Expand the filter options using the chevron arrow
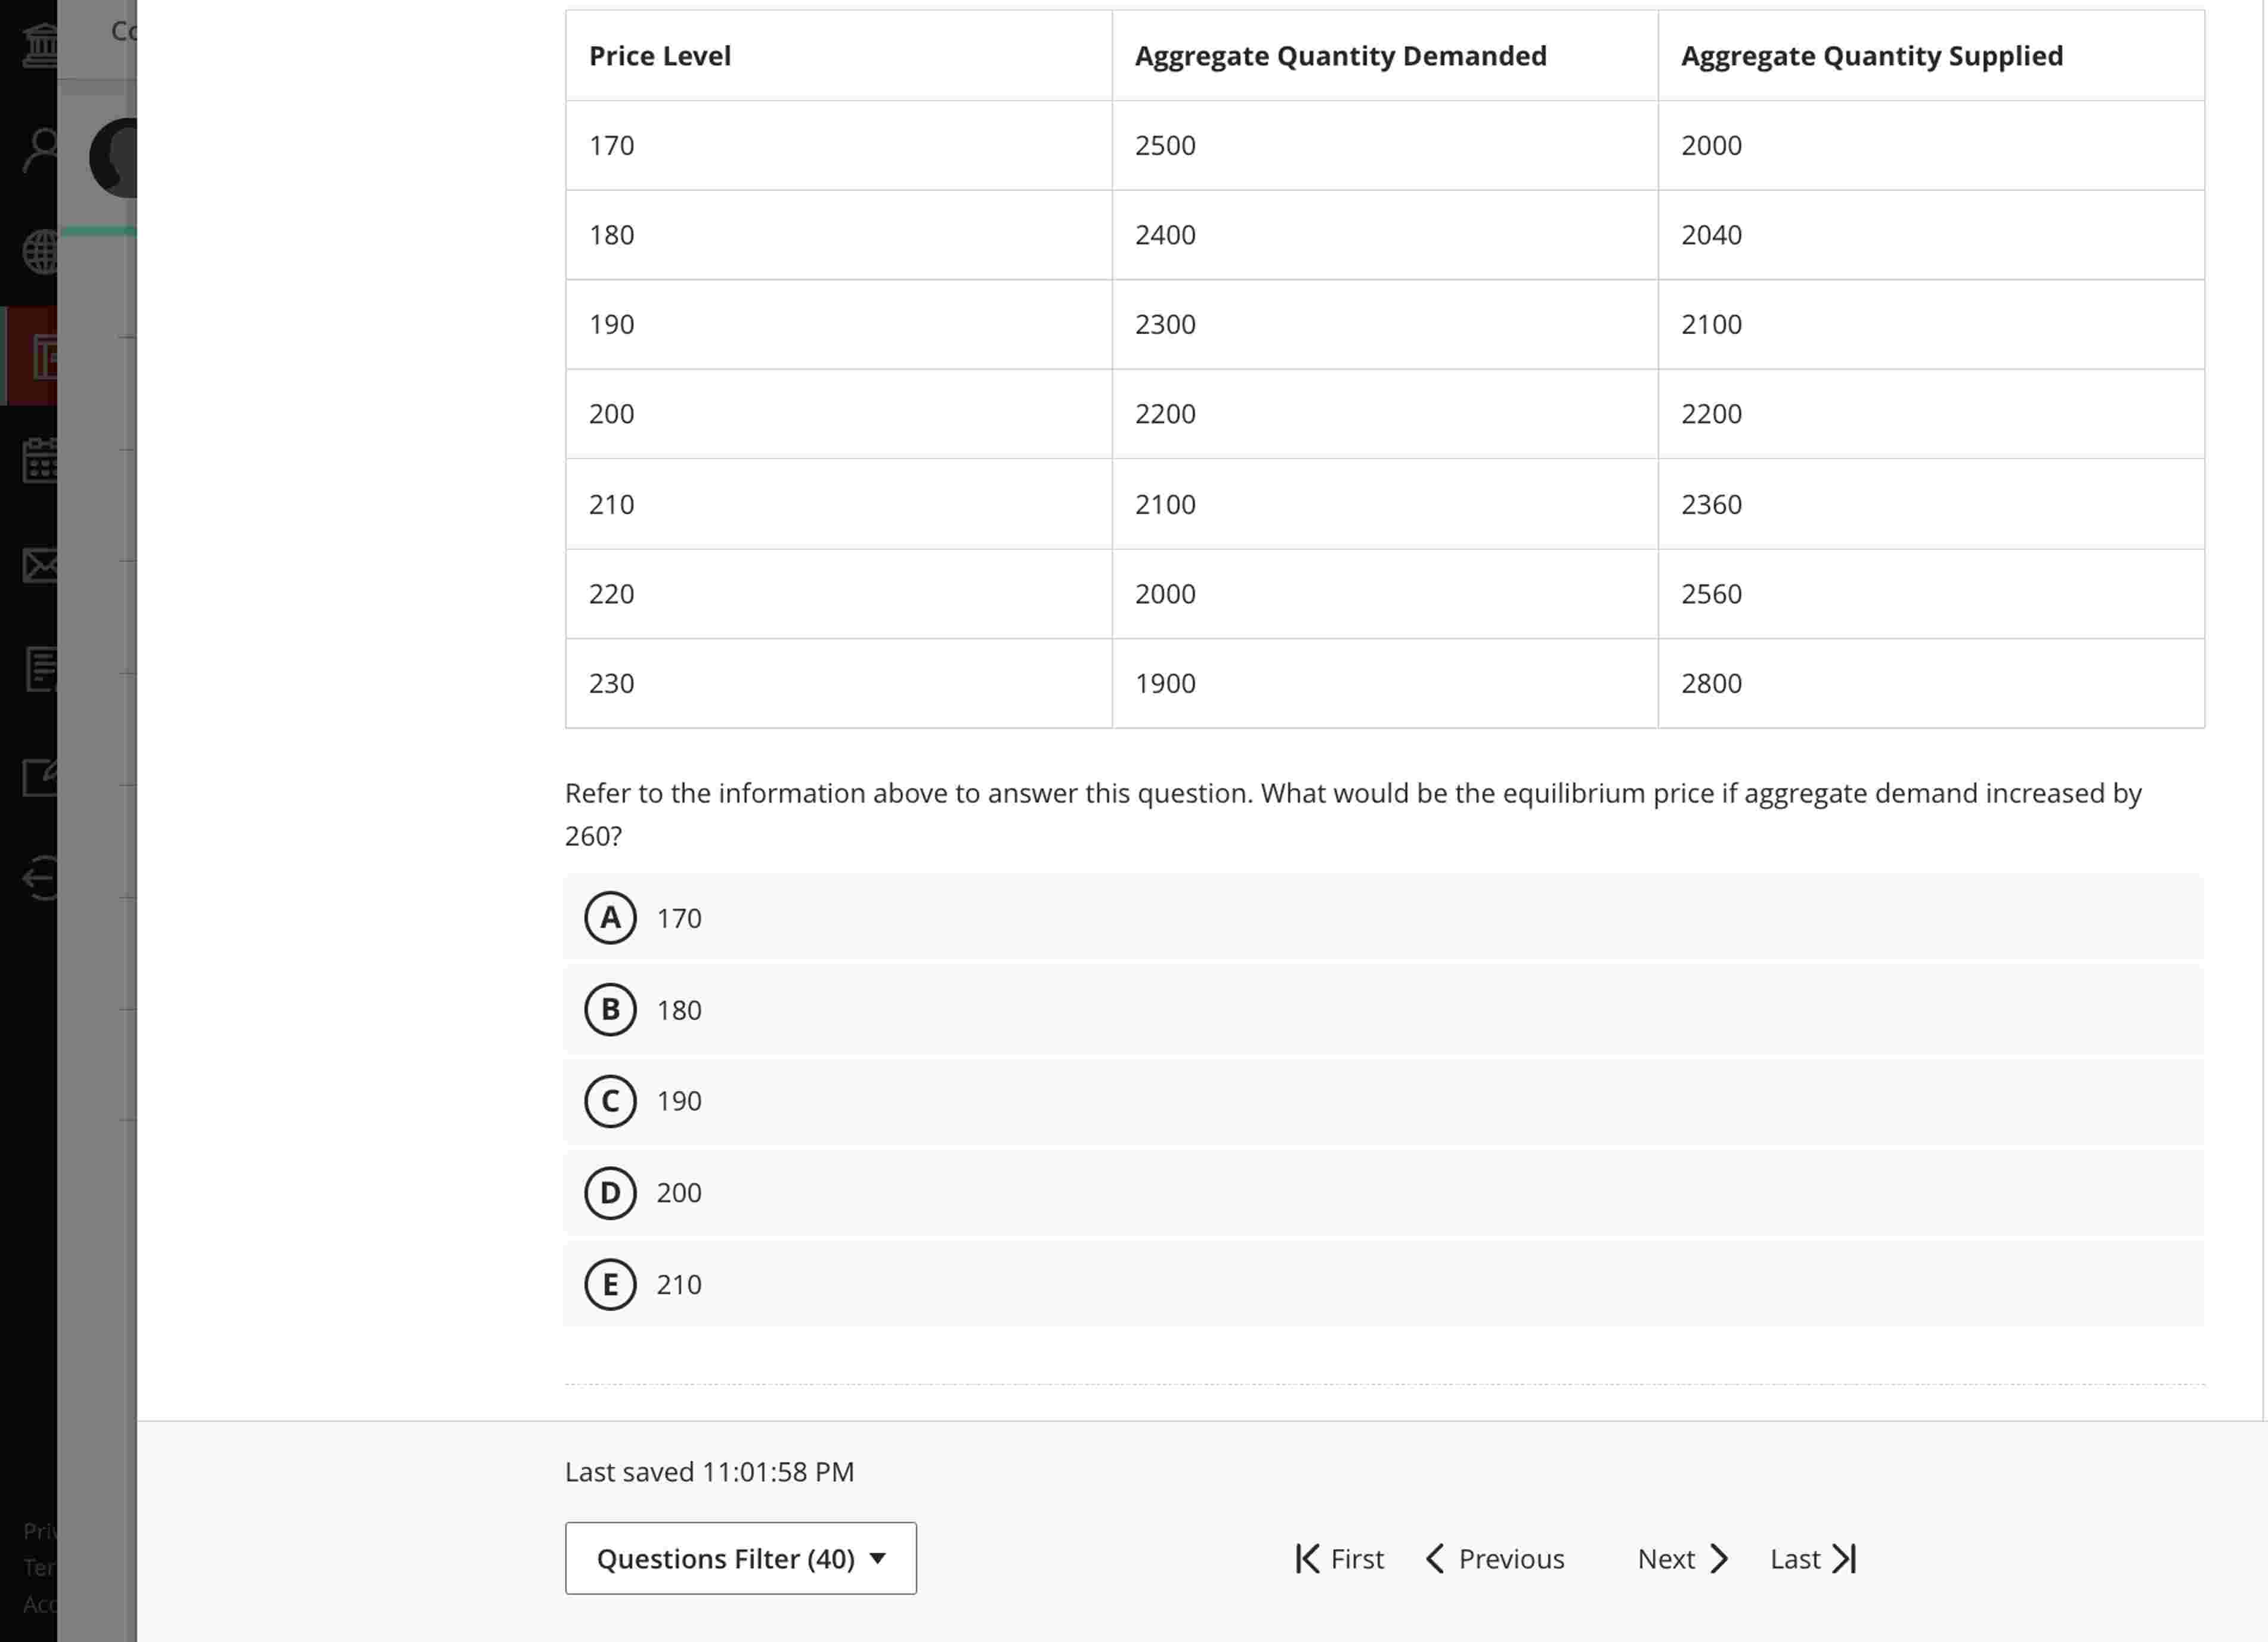 [x=878, y=1558]
